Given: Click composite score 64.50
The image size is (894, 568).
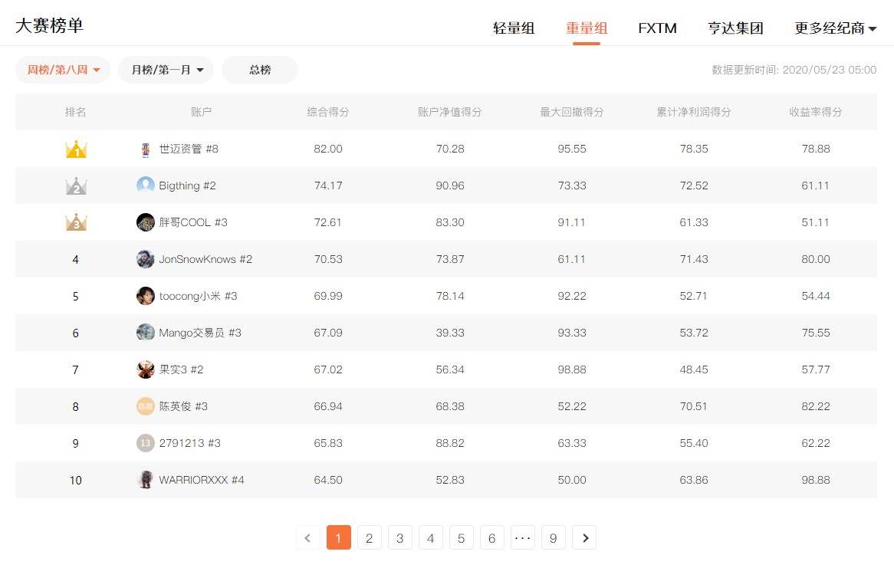Looking at the screenshot, I should (x=328, y=480).
